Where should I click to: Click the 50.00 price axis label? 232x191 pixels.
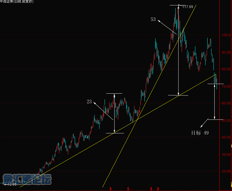coord(226,120)
